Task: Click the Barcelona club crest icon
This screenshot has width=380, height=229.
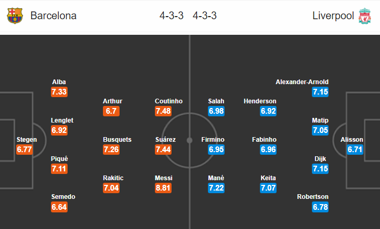Action: (x=15, y=16)
